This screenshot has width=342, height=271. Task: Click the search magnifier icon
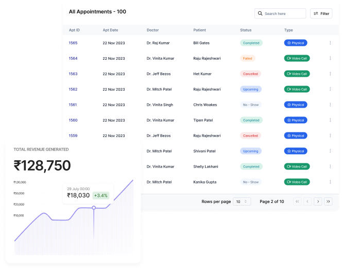260,14
